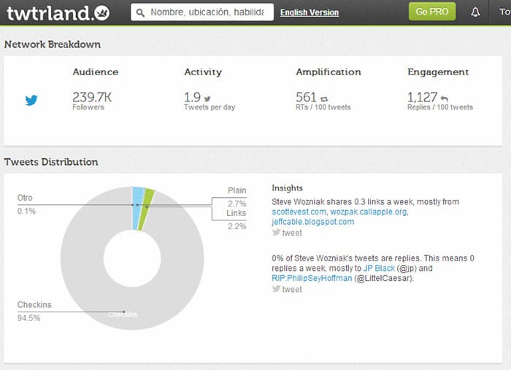This screenshot has width=511, height=370.
Task: Click the Engagement column heading
Action: [438, 72]
